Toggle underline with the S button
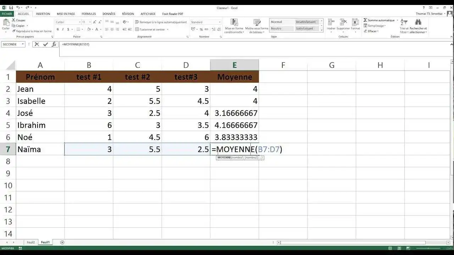The height and width of the screenshot is (255, 454). point(68,29)
